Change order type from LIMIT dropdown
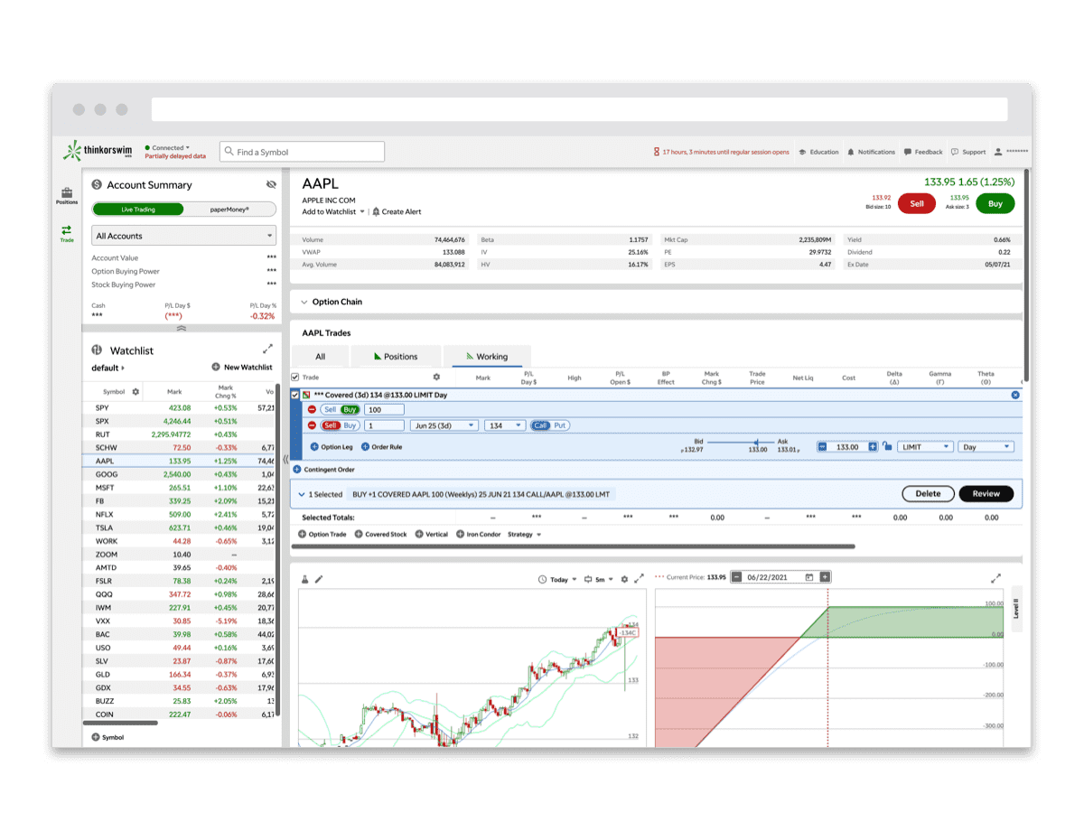Screen dimensions: 1084x831 click(x=925, y=446)
